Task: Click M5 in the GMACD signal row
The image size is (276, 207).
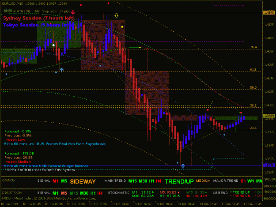Action: (64, 181)
